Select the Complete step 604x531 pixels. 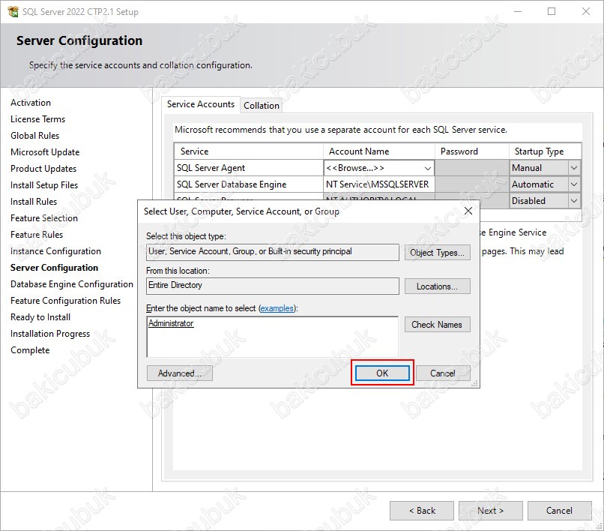(x=30, y=350)
